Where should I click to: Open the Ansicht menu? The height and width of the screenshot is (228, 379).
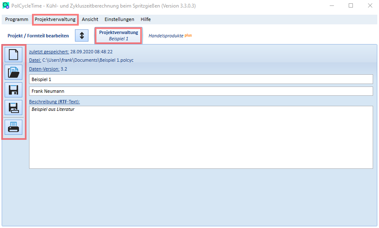pyautogui.click(x=90, y=19)
